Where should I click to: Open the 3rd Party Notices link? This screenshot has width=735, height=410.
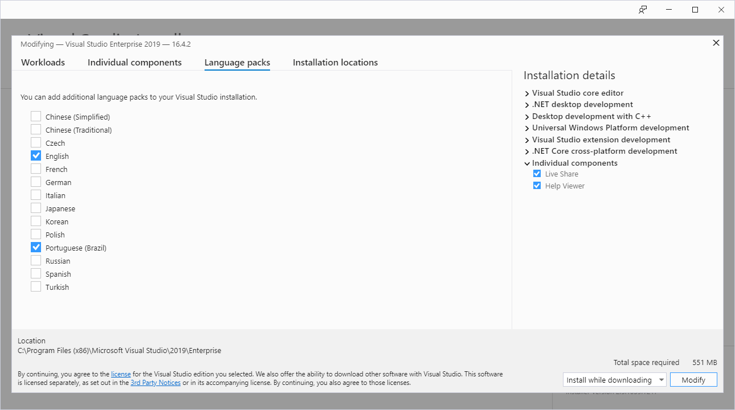point(156,383)
